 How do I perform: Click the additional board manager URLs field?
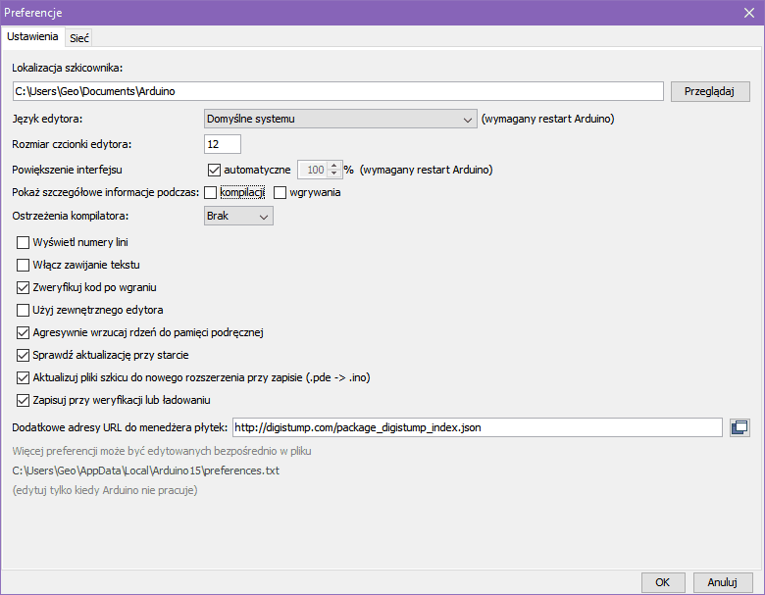(x=477, y=427)
